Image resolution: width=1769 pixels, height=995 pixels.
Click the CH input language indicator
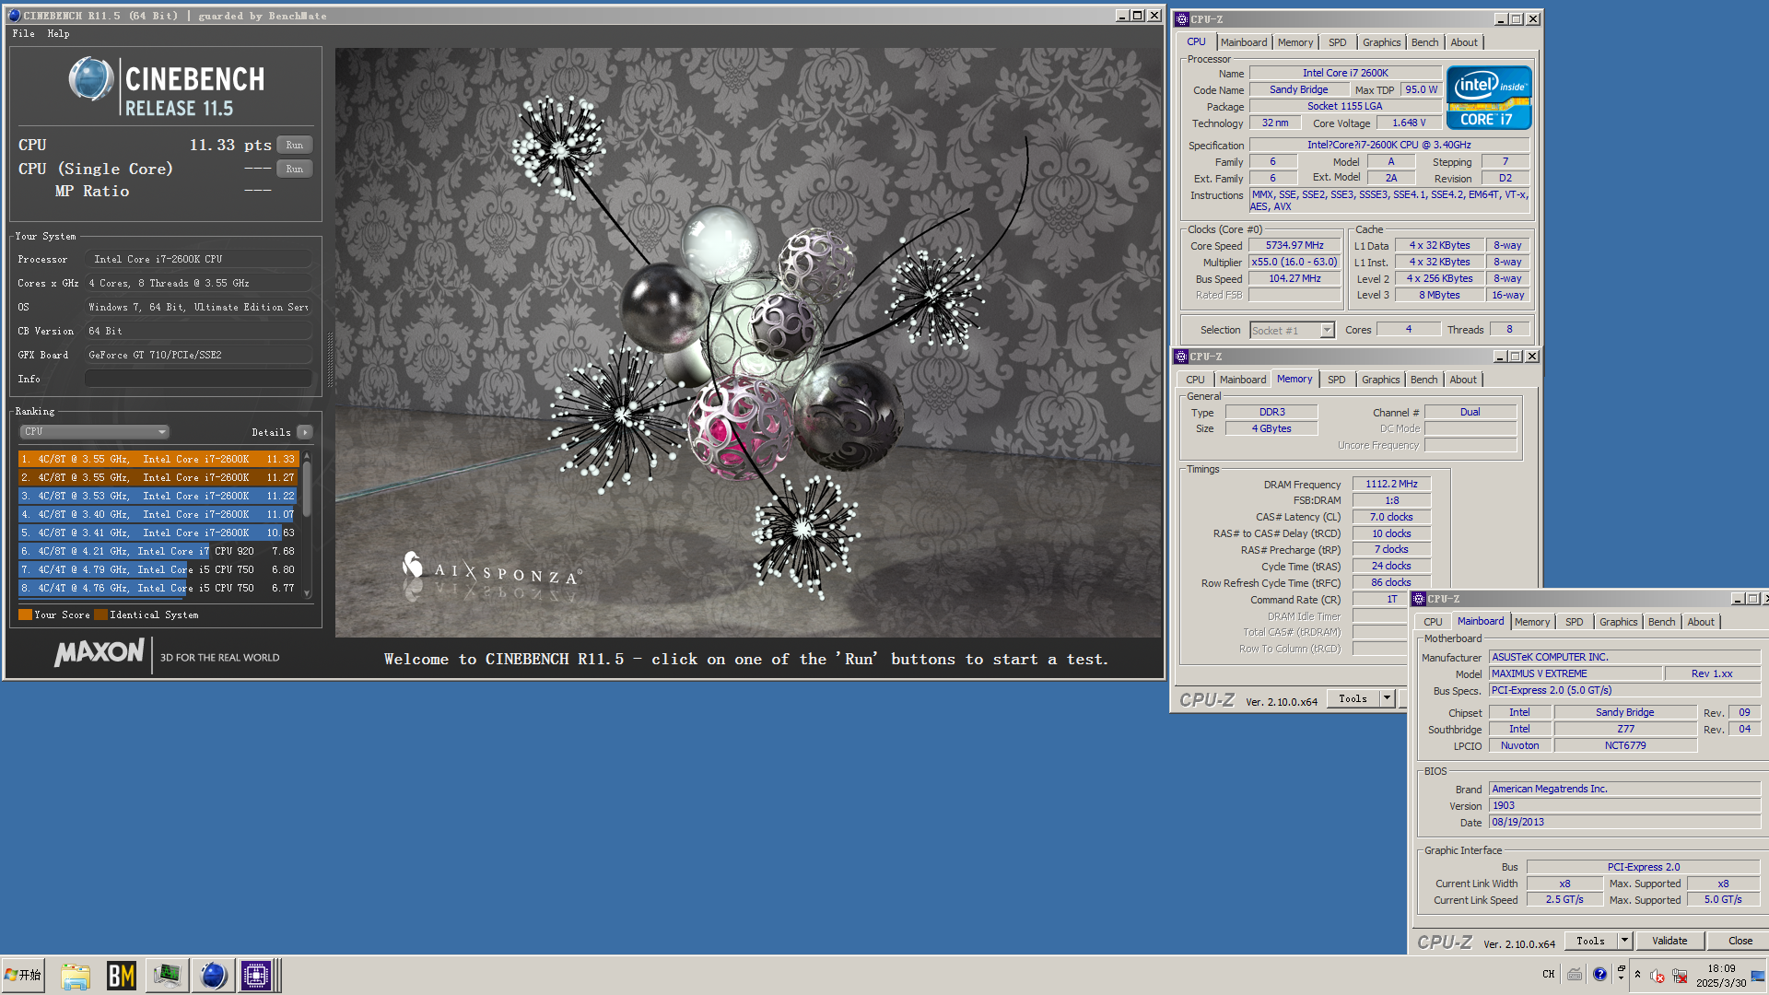pyautogui.click(x=1548, y=975)
